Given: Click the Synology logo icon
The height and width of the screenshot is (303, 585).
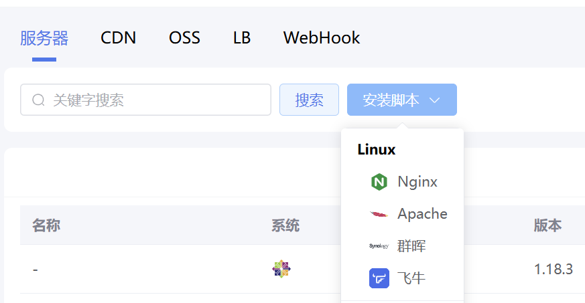Looking at the screenshot, I should (x=379, y=246).
